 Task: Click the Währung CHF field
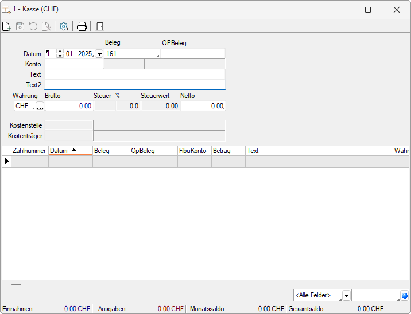(25, 106)
